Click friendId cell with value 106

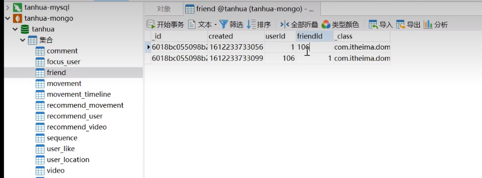pyautogui.click(x=315, y=47)
